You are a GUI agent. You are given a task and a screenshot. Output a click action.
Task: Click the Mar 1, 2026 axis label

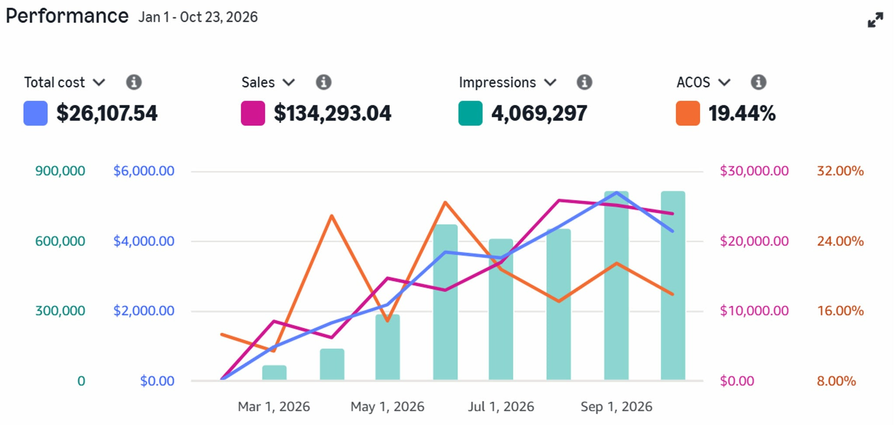[274, 407]
